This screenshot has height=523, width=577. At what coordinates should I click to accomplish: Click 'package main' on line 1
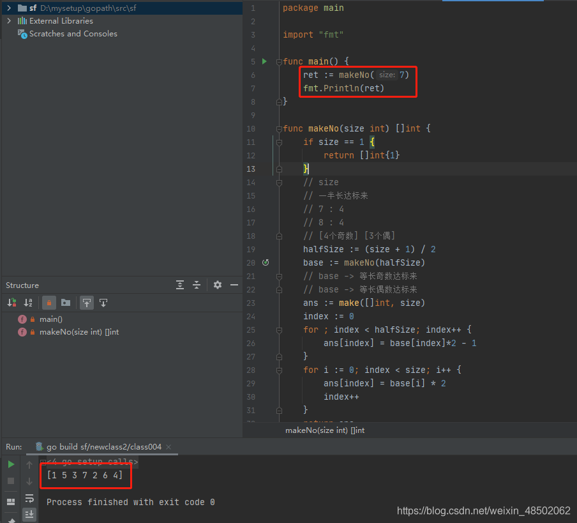tap(313, 8)
